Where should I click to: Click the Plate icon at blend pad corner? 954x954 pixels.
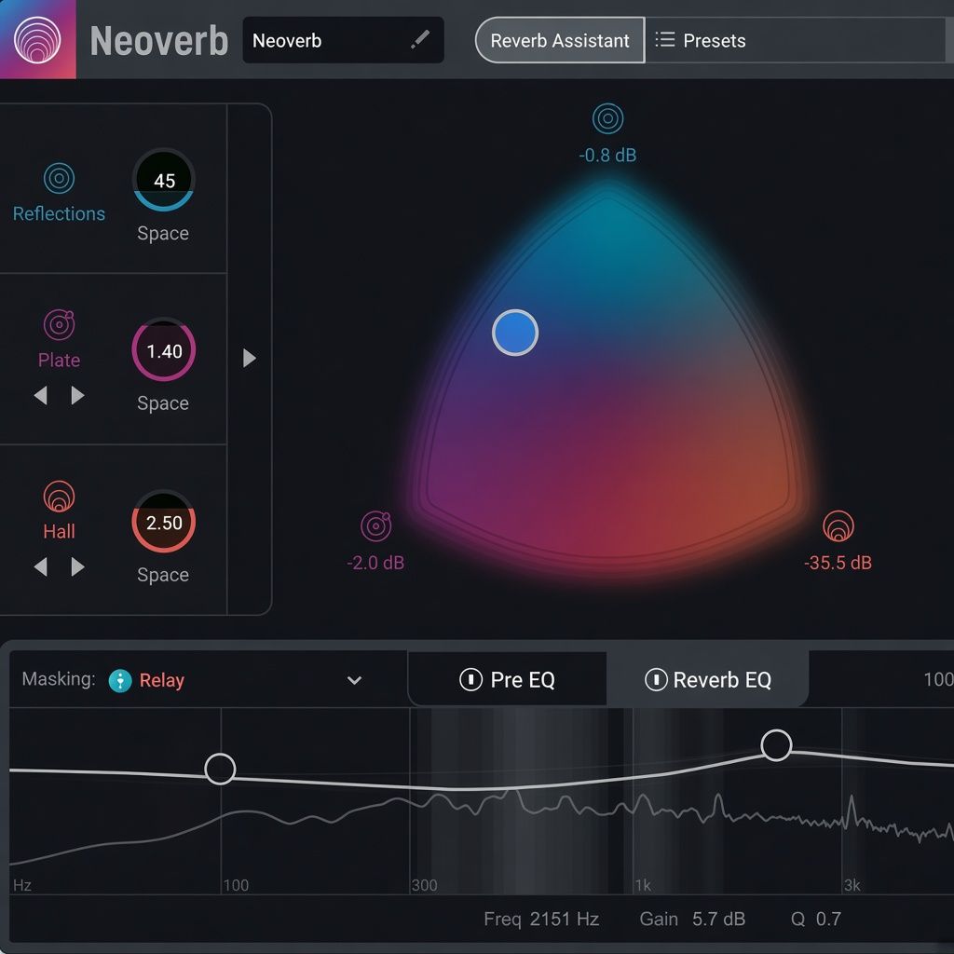[x=376, y=526]
